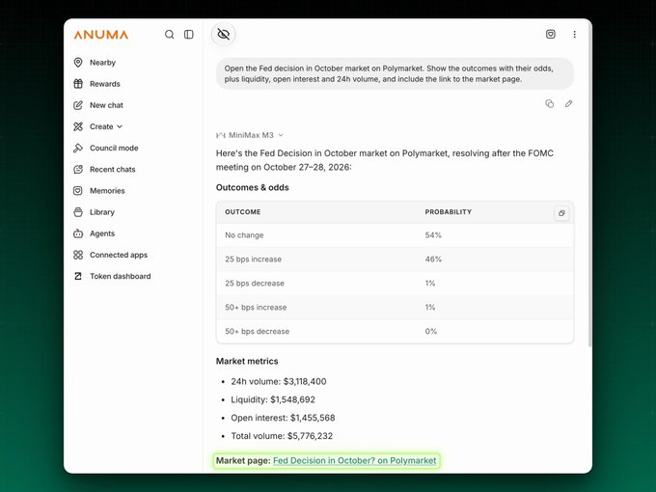
Task: Click the Anuma logo
Action: pos(101,35)
